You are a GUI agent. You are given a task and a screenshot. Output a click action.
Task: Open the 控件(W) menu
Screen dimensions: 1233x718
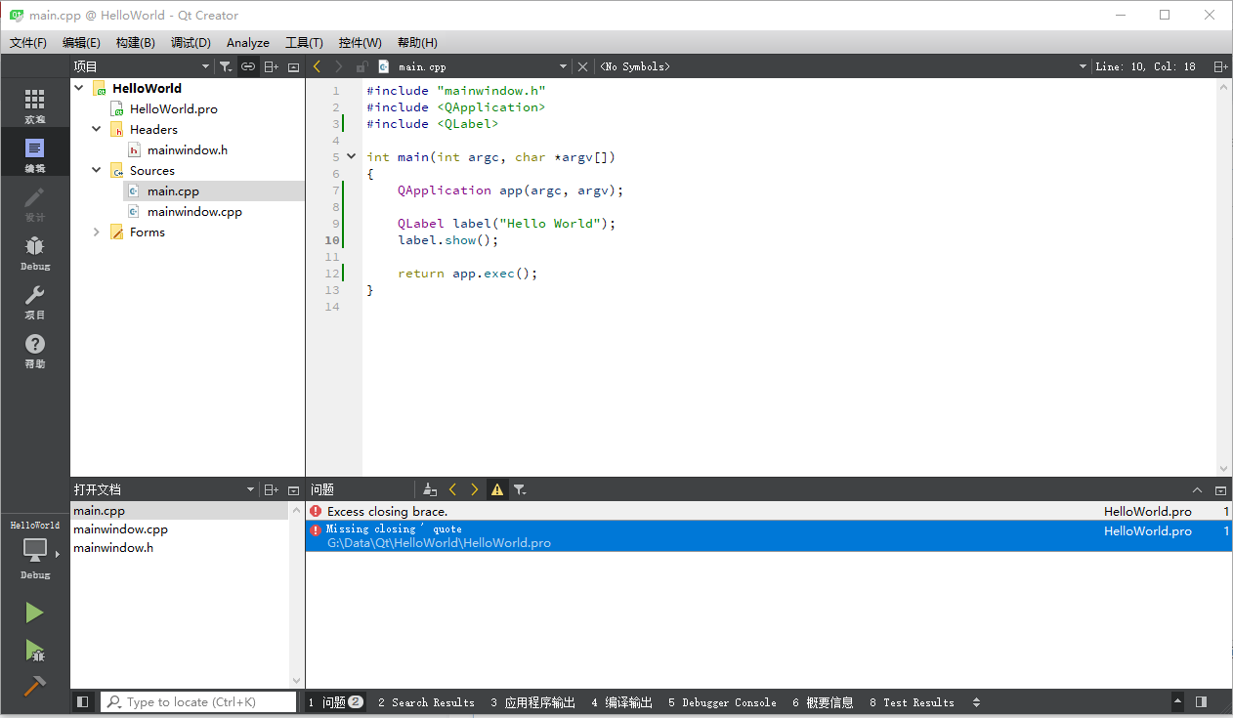(x=361, y=42)
